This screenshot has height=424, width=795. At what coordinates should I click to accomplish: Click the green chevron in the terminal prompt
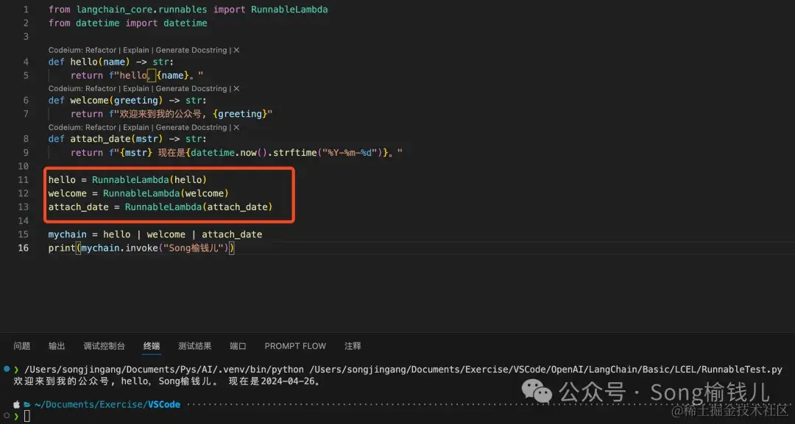click(x=16, y=415)
